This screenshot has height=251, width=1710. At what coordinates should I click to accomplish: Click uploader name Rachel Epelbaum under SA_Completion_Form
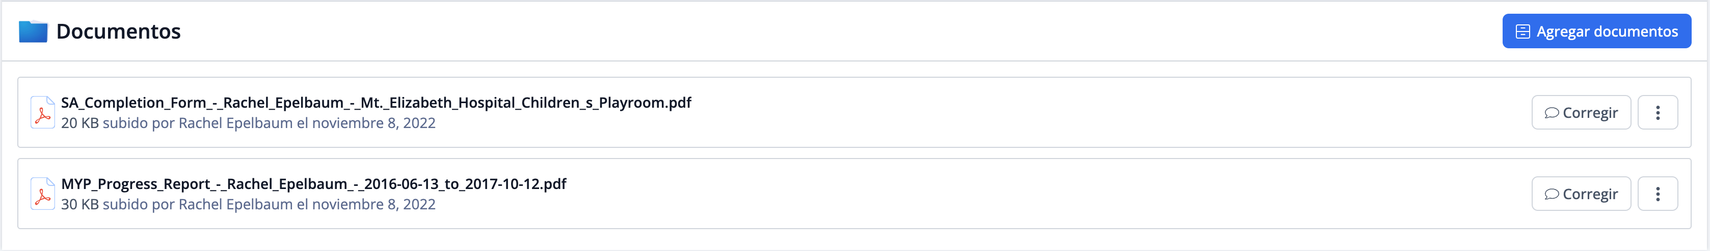(235, 123)
